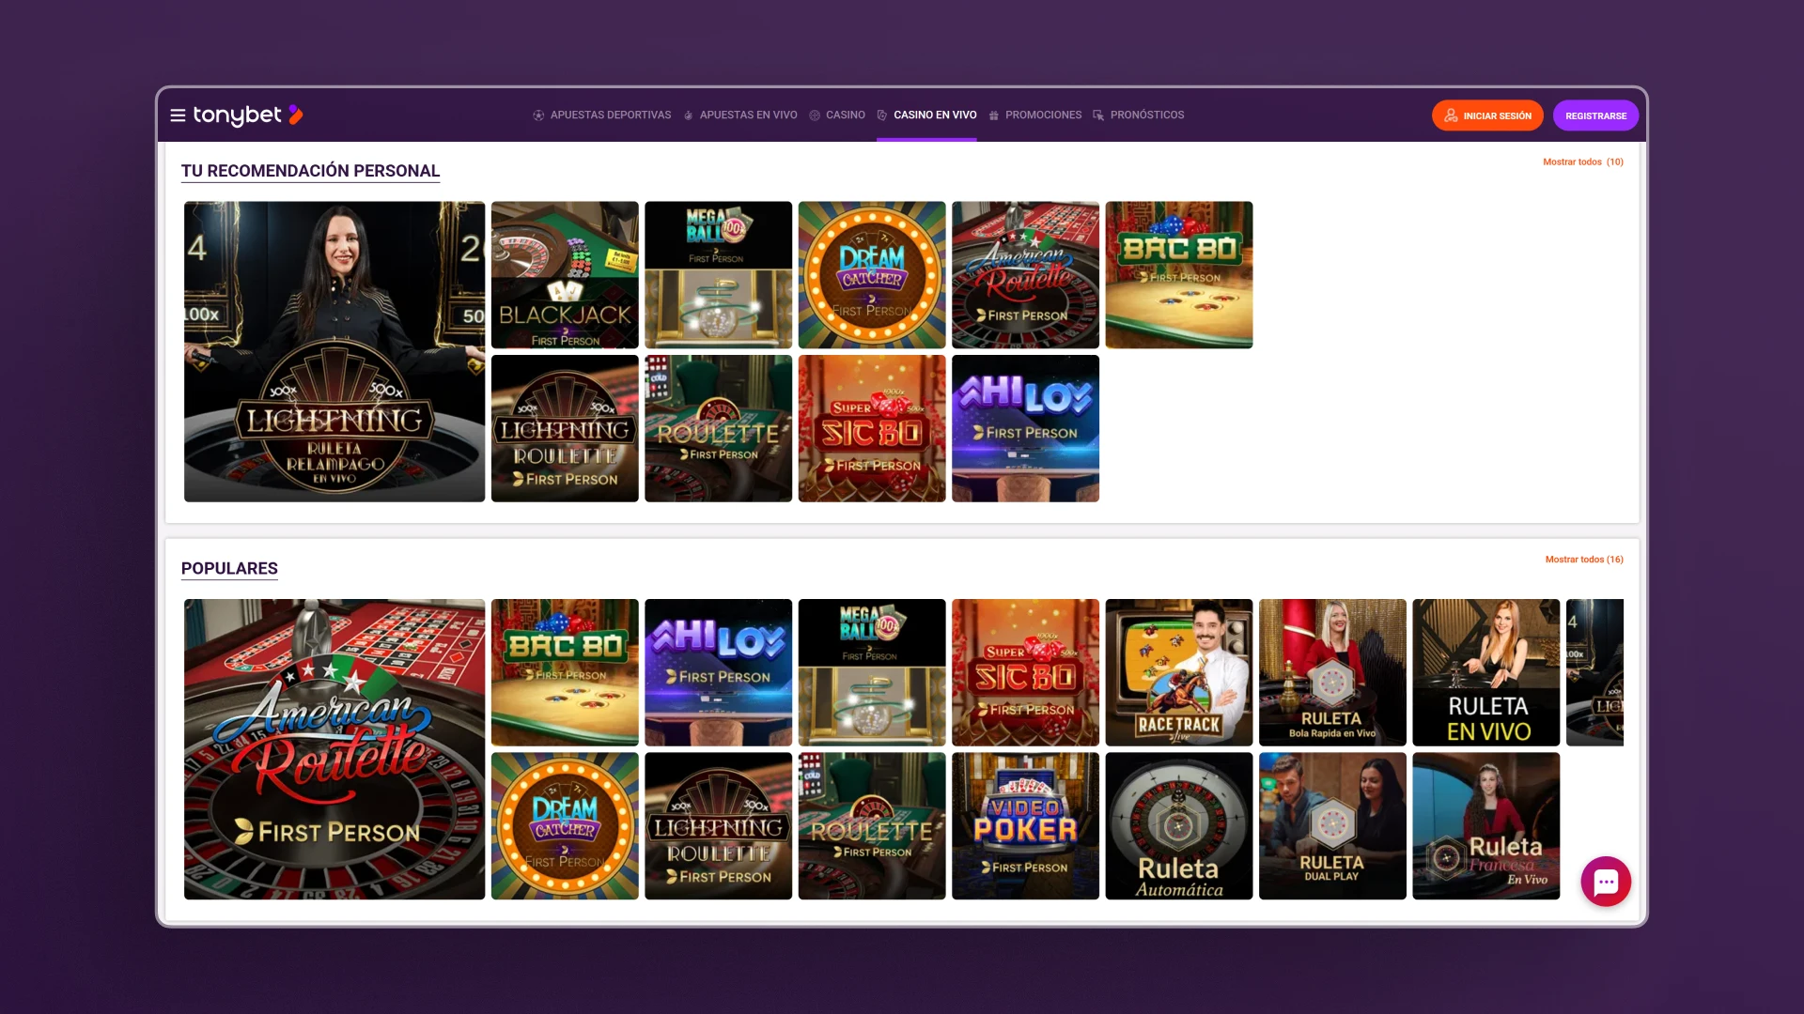Open Dream Catcher First Person in recommendations

pos(872,274)
